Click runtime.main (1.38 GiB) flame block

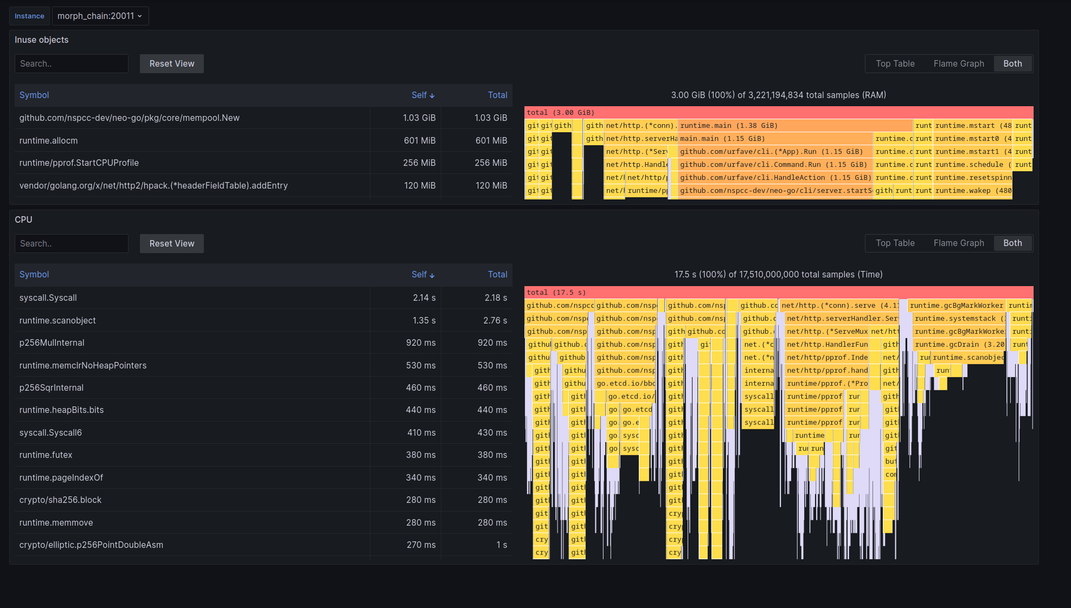click(796, 126)
